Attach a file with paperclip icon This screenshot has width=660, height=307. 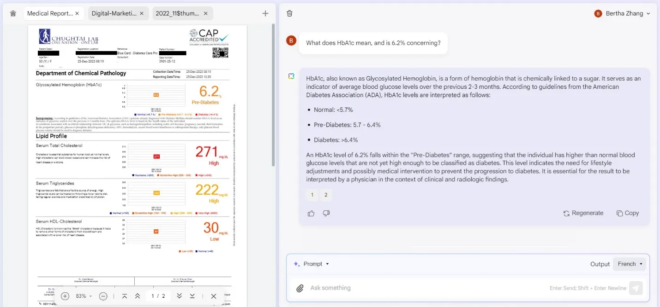point(300,288)
